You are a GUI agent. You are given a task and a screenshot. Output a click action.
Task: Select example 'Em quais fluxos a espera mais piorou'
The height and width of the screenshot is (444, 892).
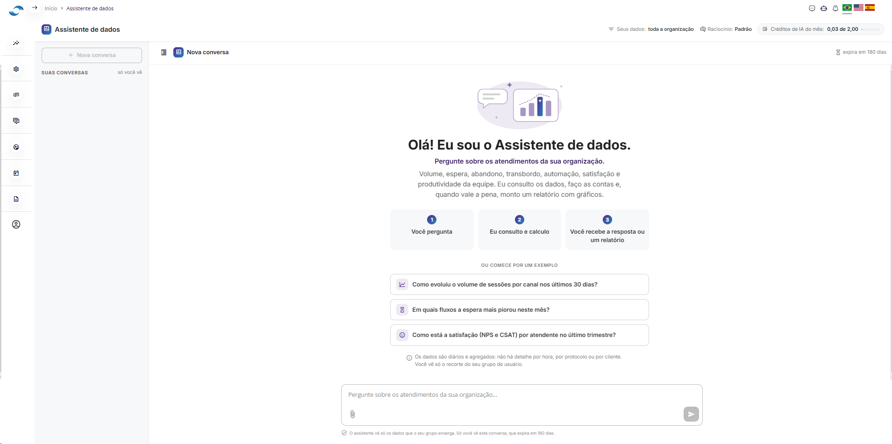(x=519, y=310)
